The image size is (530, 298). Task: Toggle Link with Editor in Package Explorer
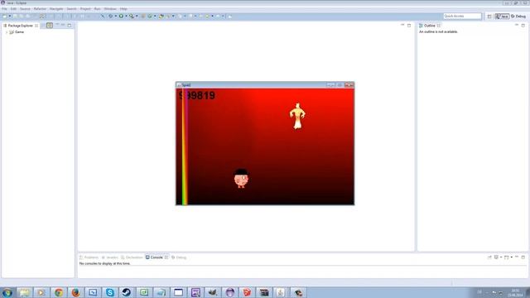(50, 26)
